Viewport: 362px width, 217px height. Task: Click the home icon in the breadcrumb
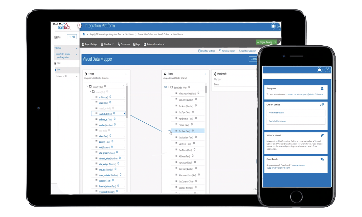tap(84, 34)
